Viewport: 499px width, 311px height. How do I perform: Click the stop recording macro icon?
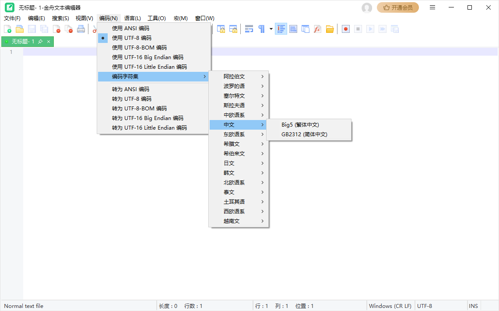click(358, 29)
